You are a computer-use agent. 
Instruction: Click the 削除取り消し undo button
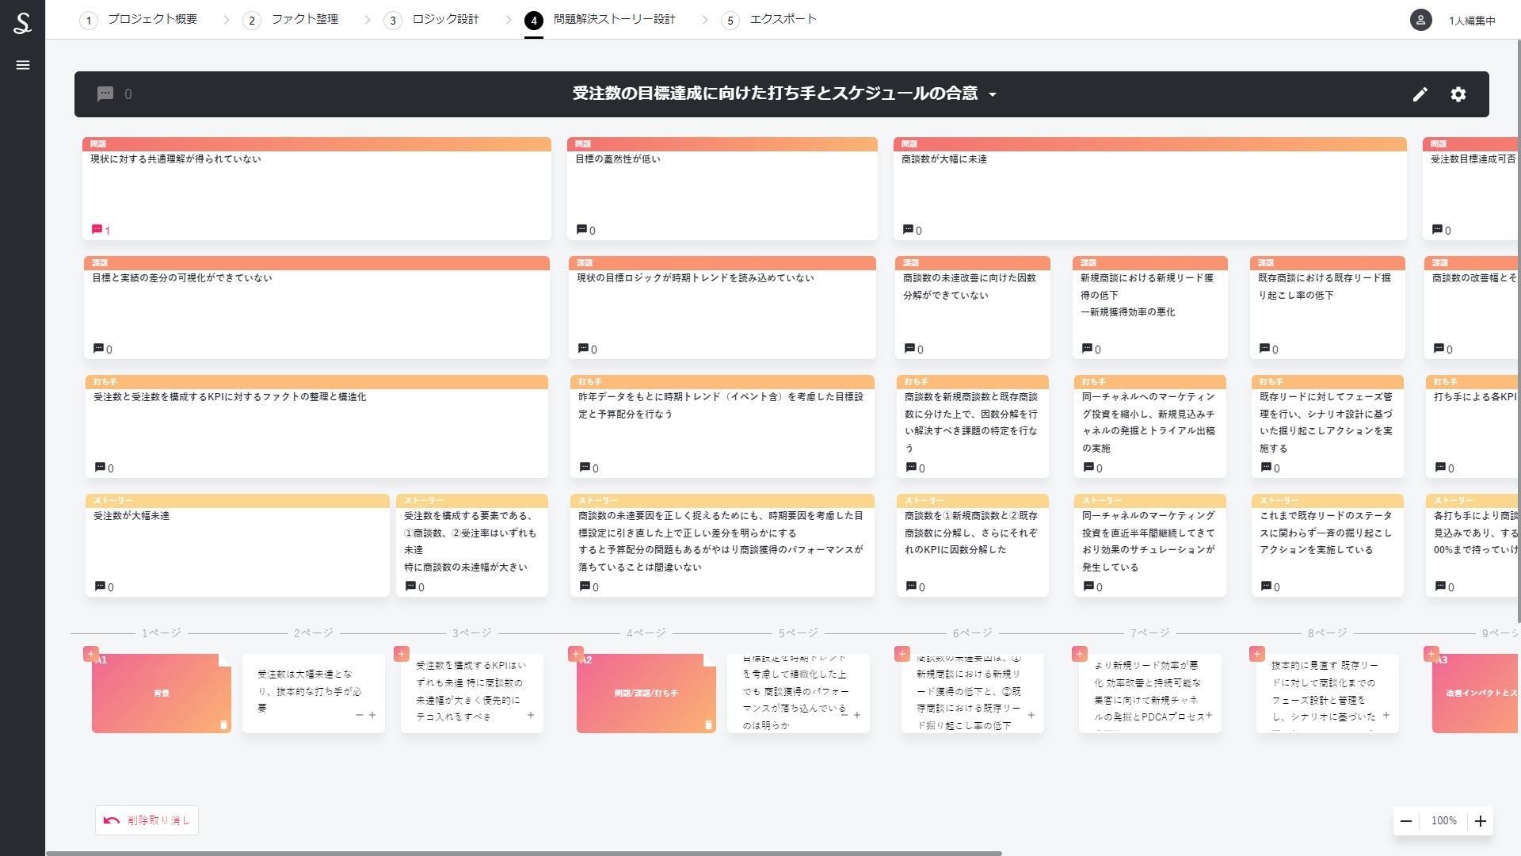[147, 820]
